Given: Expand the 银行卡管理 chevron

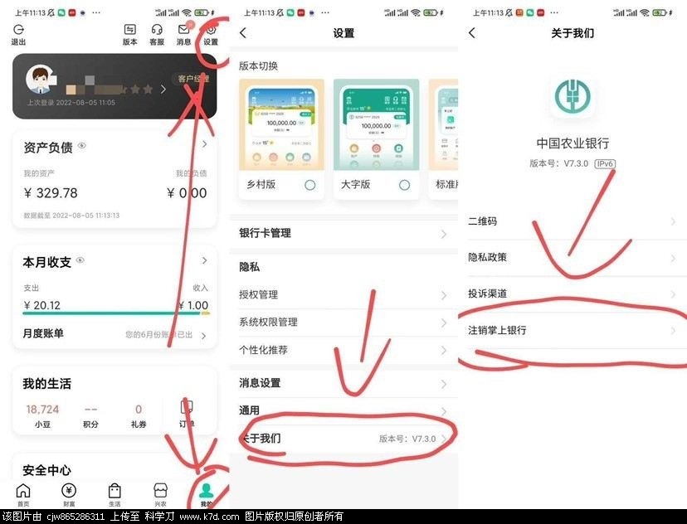Looking at the screenshot, I should coord(444,234).
